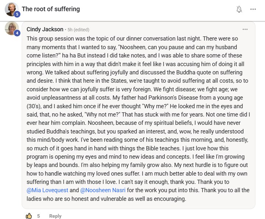The width and height of the screenshot is (265, 219).
Task: Click the like count number 5
Action: 39,216
